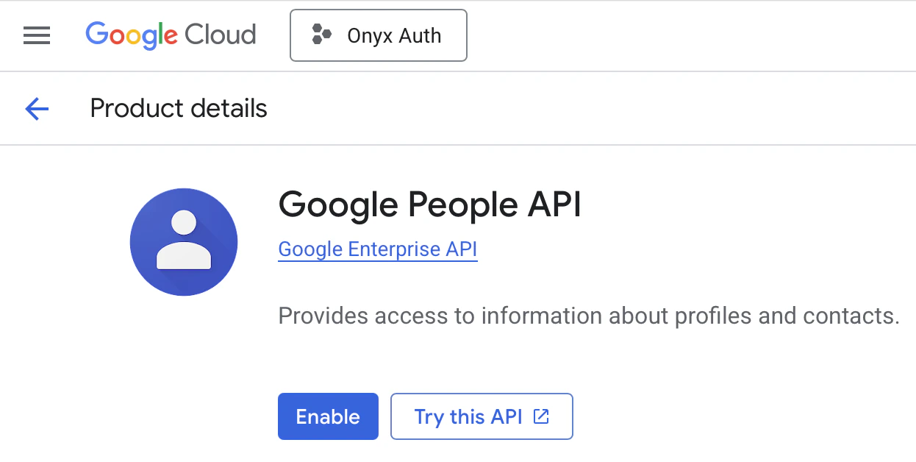Click the Onyx Auth label text

394,35
